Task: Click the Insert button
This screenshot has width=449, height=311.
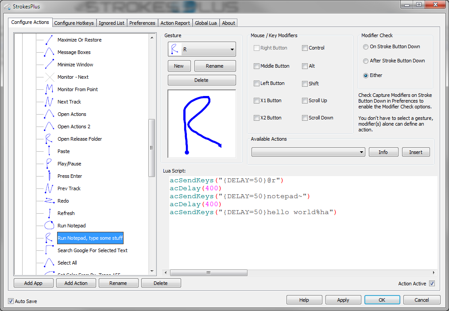Action: pos(415,152)
